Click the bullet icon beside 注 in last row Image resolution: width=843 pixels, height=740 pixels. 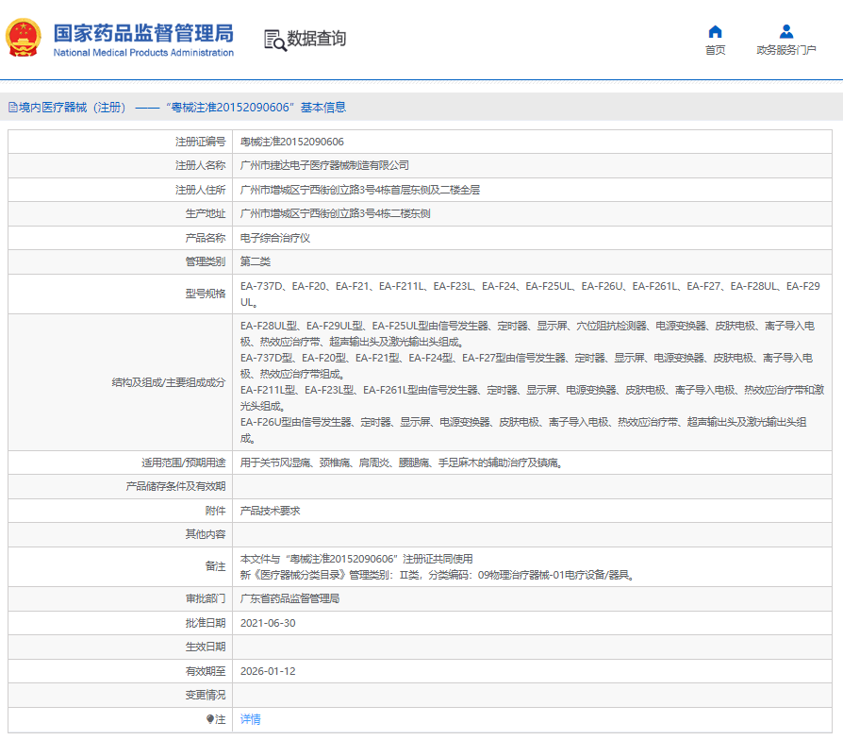210,719
